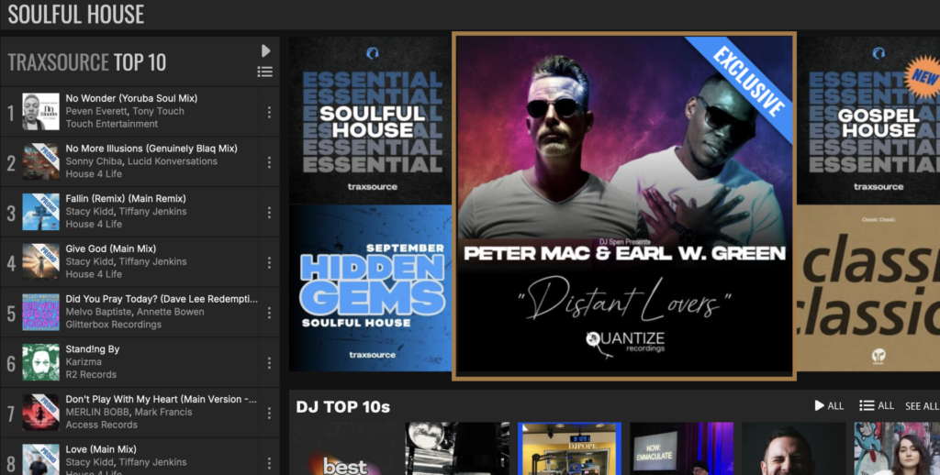The height and width of the screenshot is (475, 940).
Task: Open Essential Soulful House banner
Action: (x=371, y=119)
